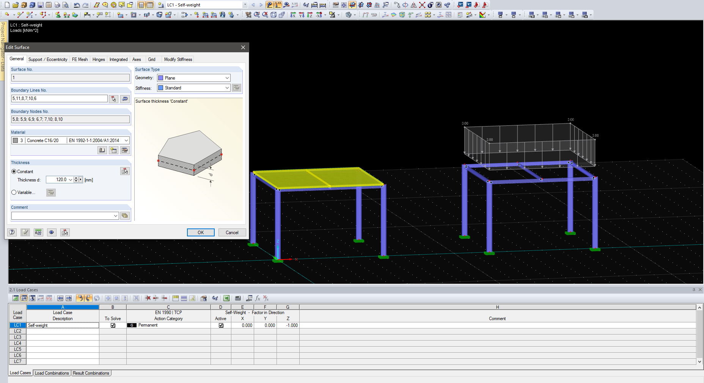This screenshot has height=383, width=704.
Task: Cancel the Edit Surface dialog
Action: (232, 233)
